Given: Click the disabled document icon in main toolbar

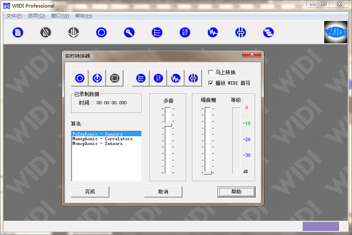Looking at the screenshot, I should click(46, 32).
